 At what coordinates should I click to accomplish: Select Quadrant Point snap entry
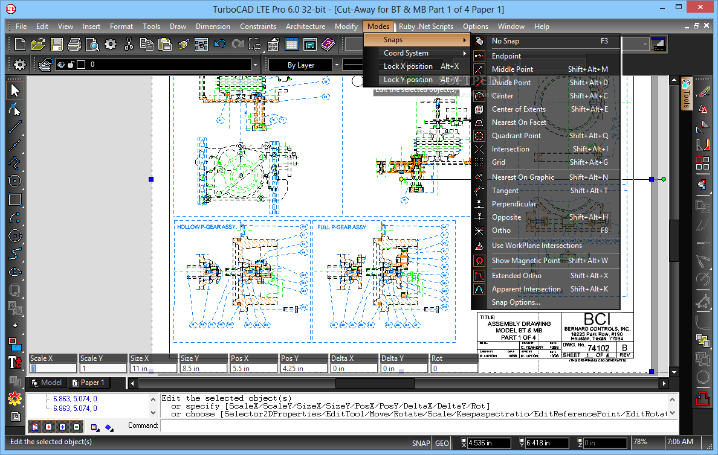546,136
